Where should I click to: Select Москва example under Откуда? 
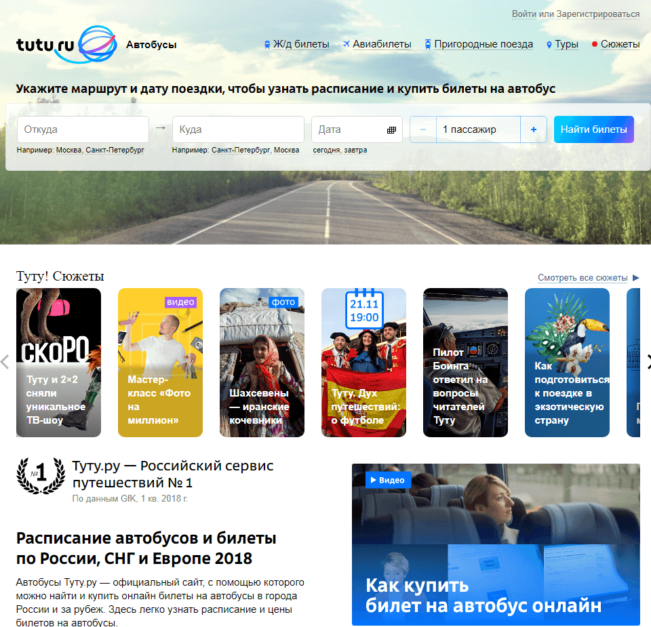[69, 150]
